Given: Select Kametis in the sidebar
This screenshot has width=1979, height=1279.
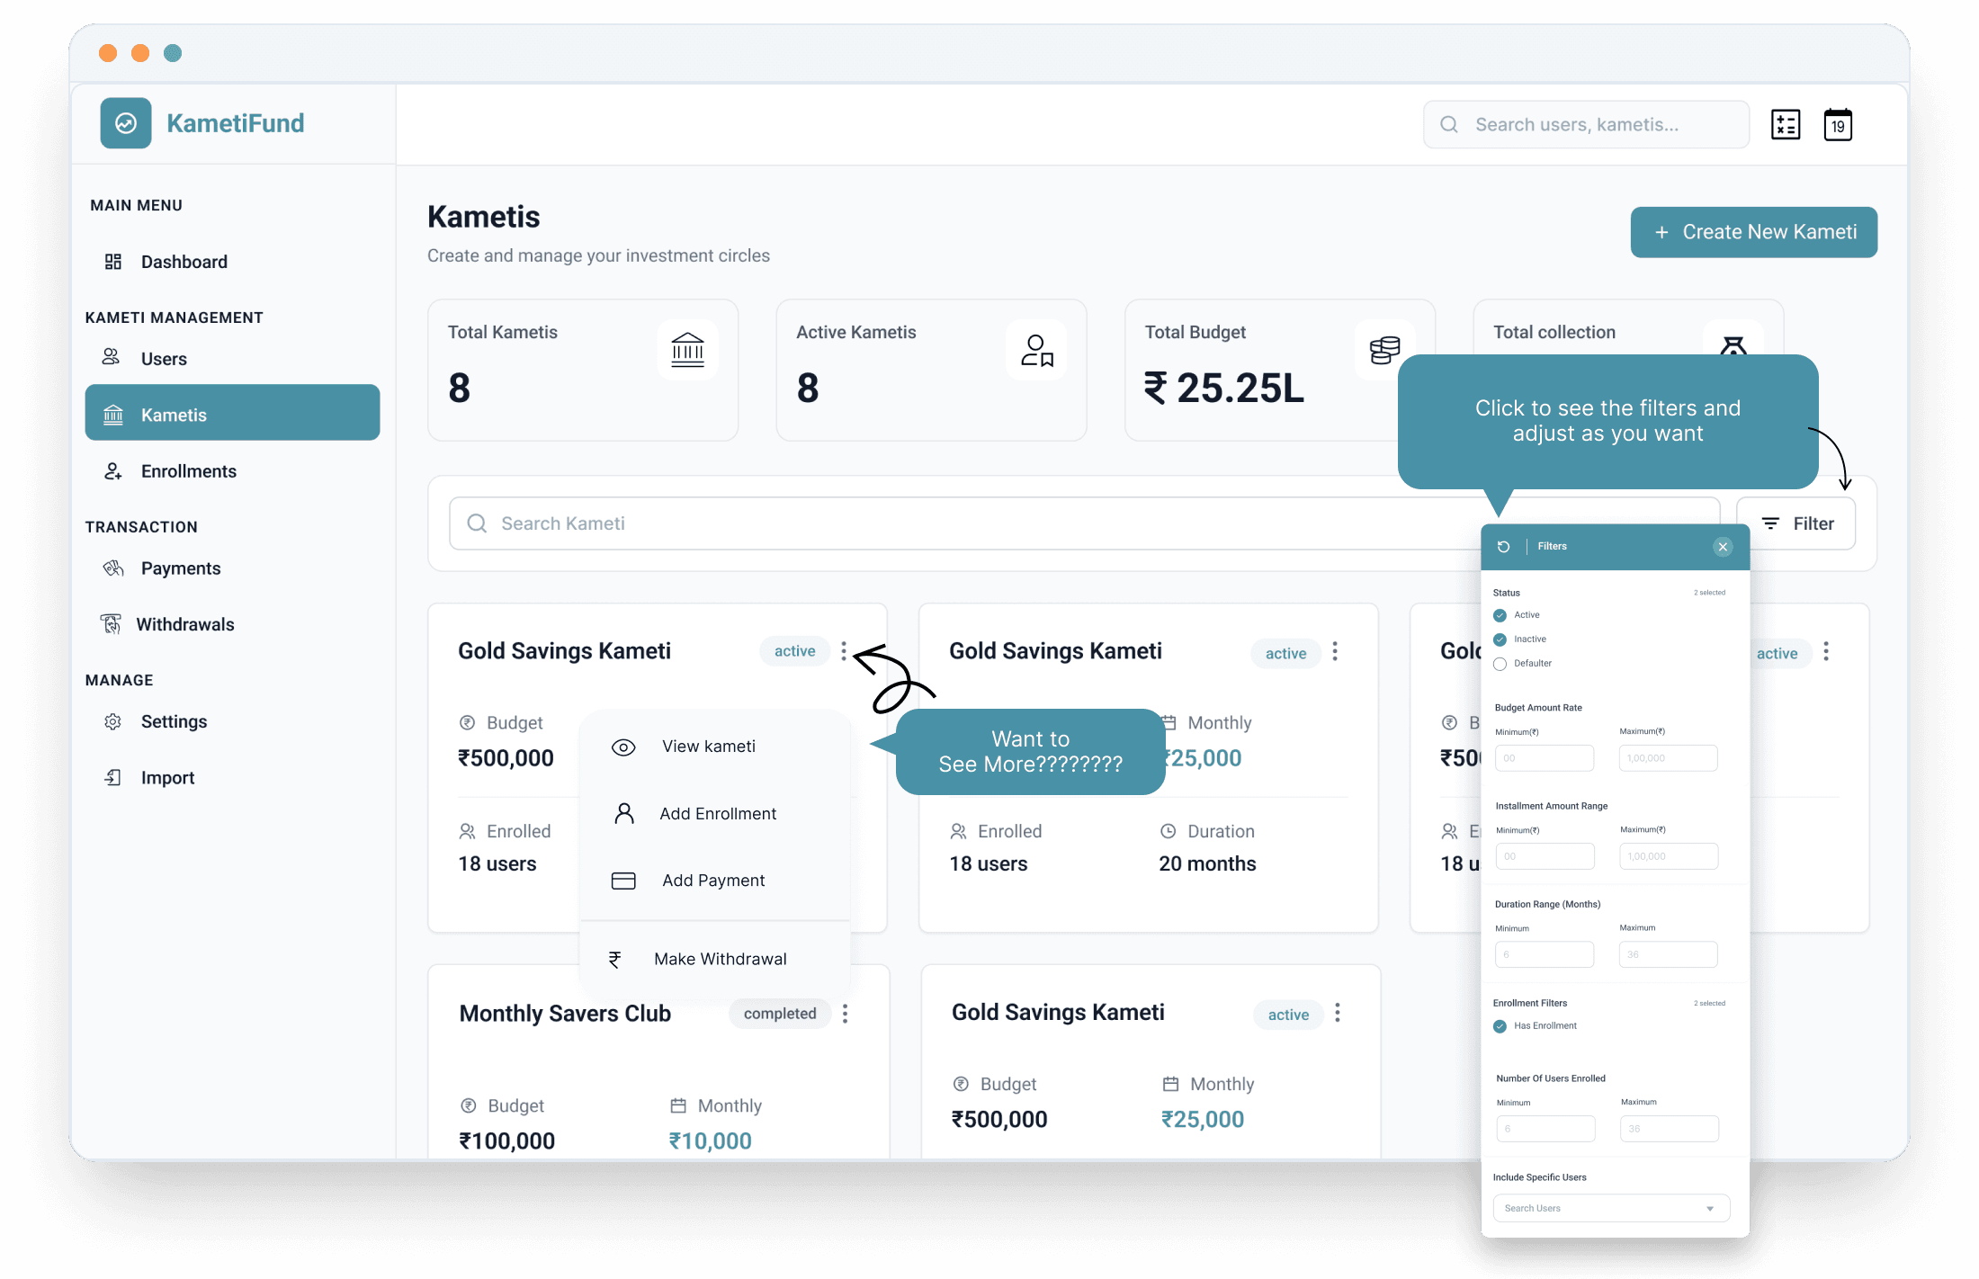Looking at the screenshot, I should [x=232, y=413].
